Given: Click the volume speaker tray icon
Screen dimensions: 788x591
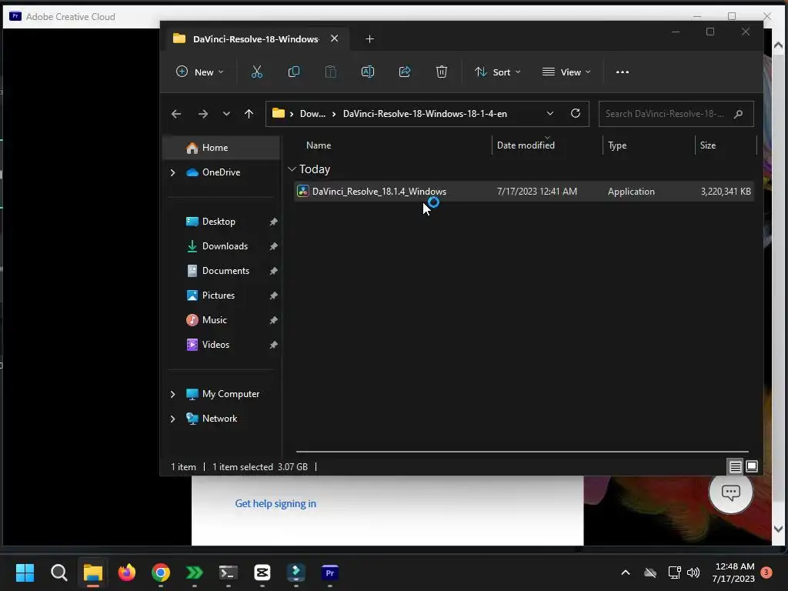Looking at the screenshot, I should [693, 573].
